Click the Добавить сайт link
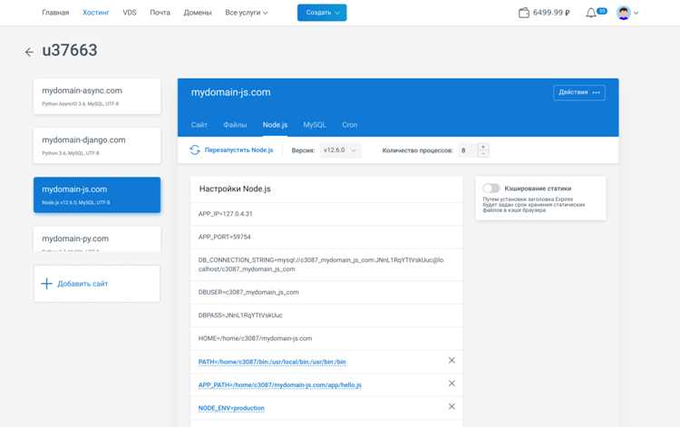 [x=83, y=284]
